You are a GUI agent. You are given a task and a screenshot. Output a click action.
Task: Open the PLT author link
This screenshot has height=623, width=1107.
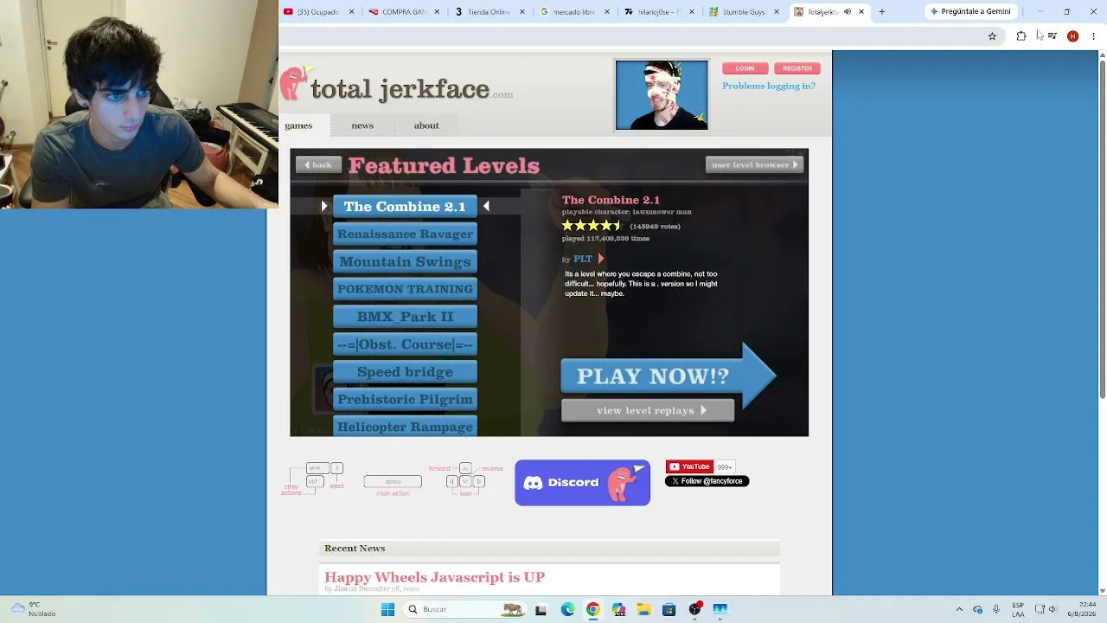[x=583, y=259]
